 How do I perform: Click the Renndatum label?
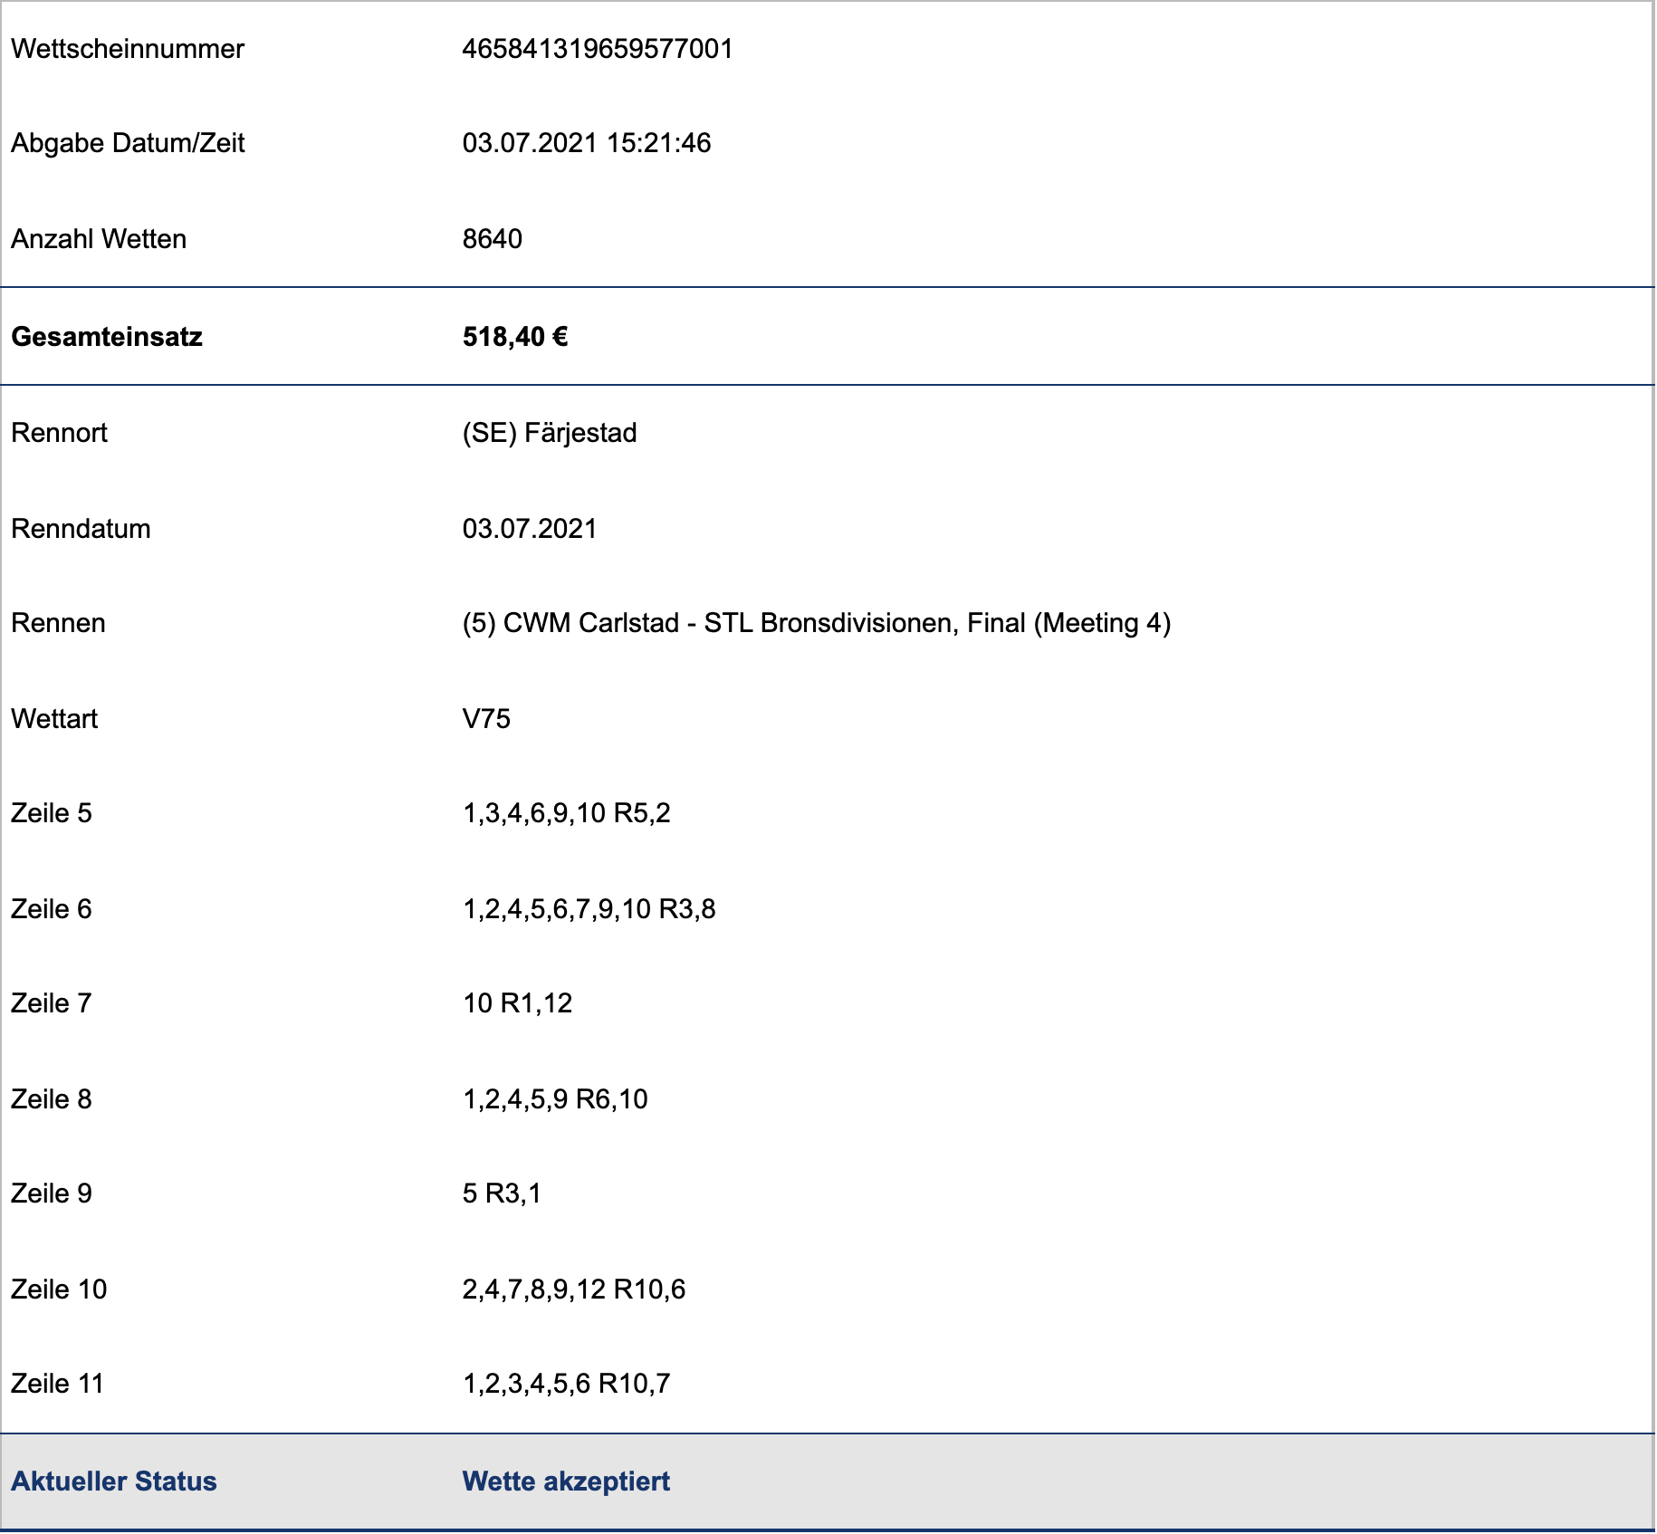click(81, 529)
